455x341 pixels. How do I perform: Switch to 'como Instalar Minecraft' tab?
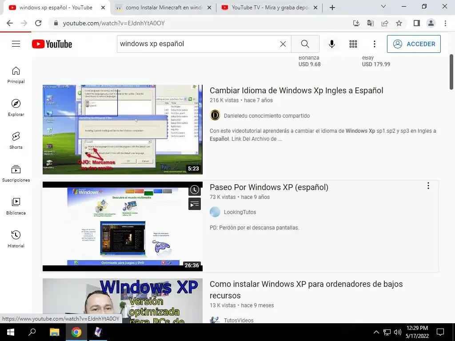164,8
